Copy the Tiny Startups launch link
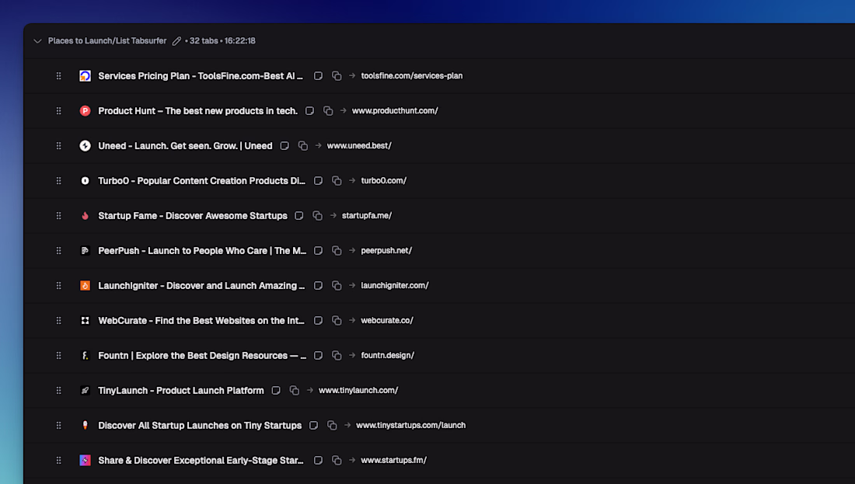This screenshot has height=484, width=855. point(332,426)
